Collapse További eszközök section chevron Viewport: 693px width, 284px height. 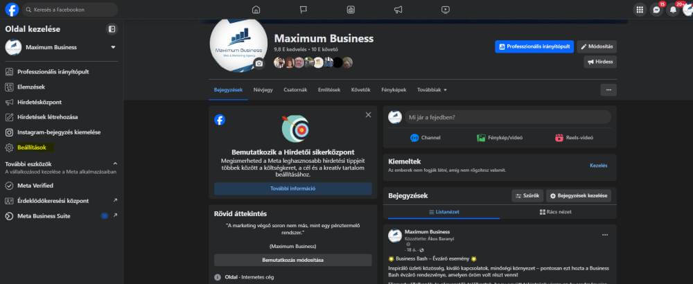tap(115, 164)
